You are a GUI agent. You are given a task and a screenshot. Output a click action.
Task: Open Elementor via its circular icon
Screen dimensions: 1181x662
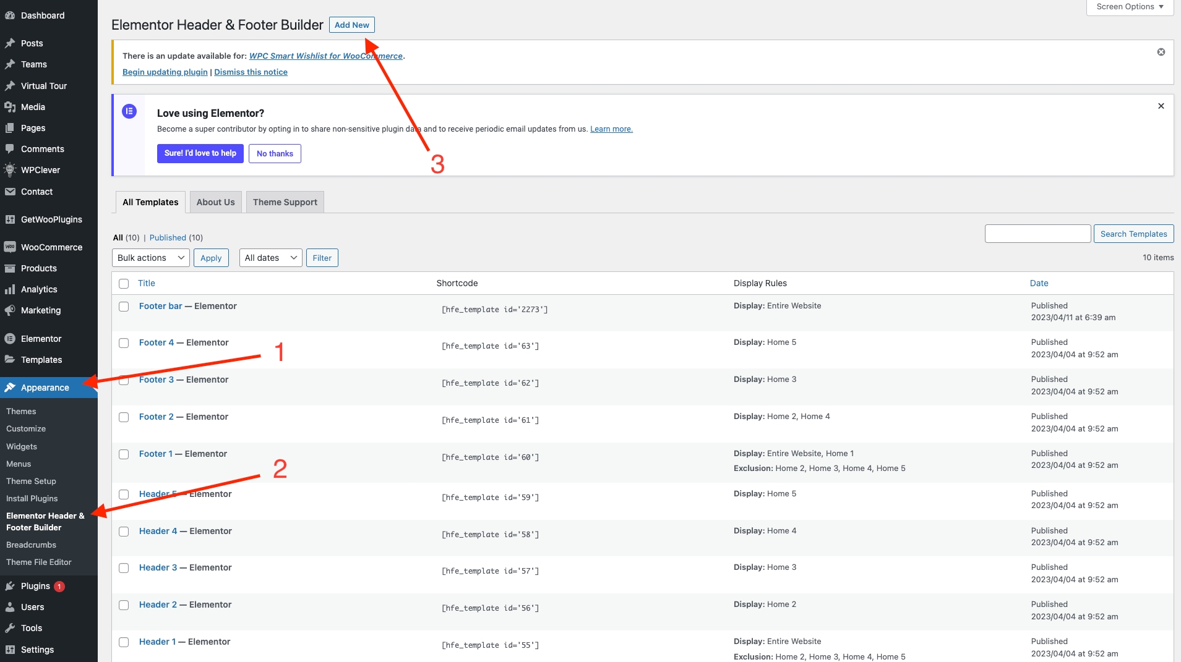pos(10,339)
